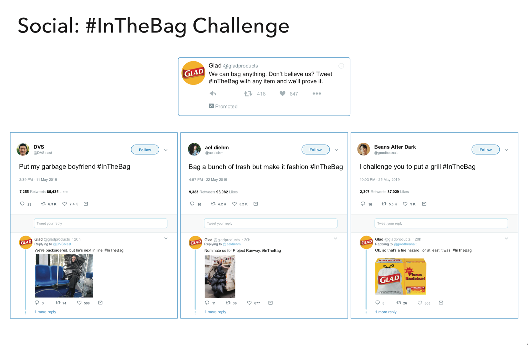Open more options on promoted tweet
The height and width of the screenshot is (345, 530).
(x=317, y=94)
